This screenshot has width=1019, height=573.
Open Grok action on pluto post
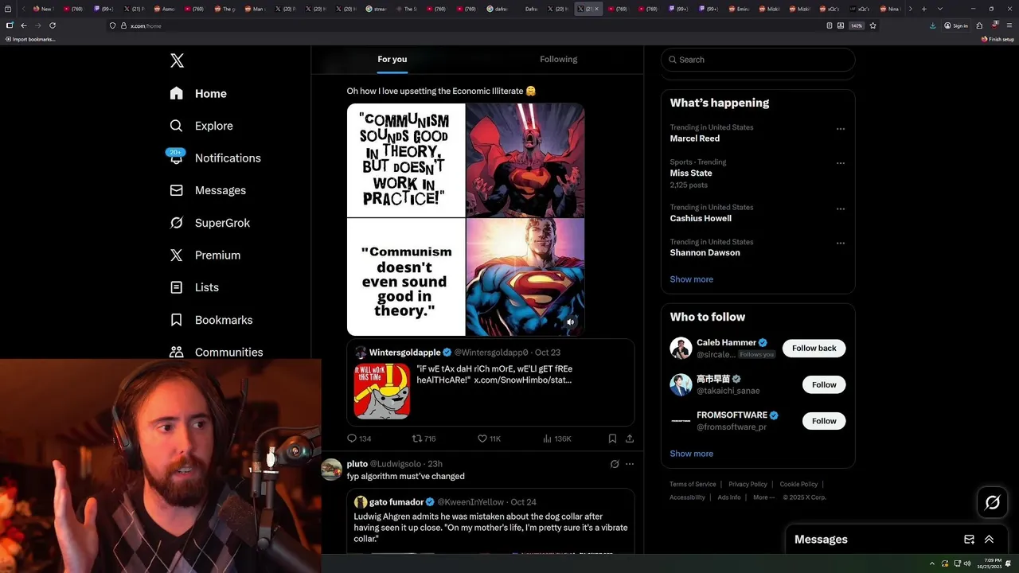tap(615, 464)
